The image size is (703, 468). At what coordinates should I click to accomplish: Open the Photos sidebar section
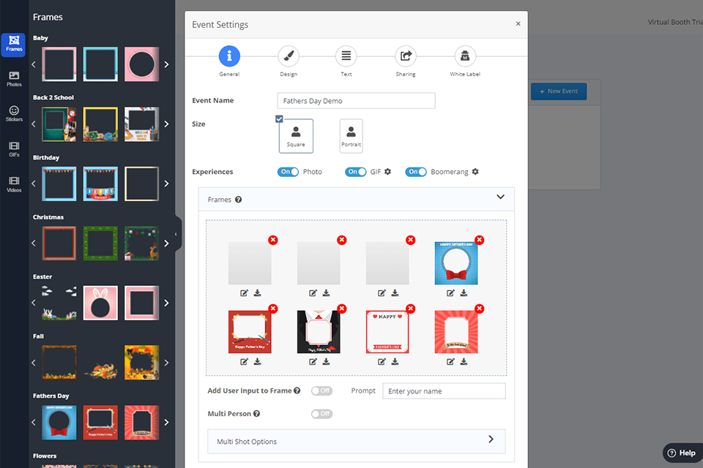pos(14,79)
